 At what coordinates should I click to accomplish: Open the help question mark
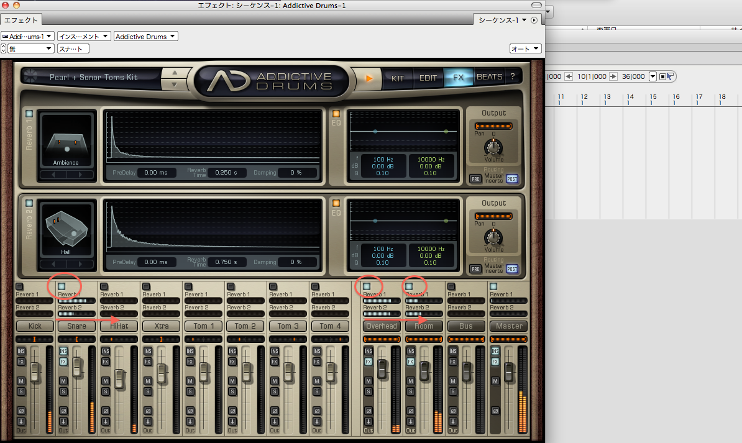click(513, 78)
